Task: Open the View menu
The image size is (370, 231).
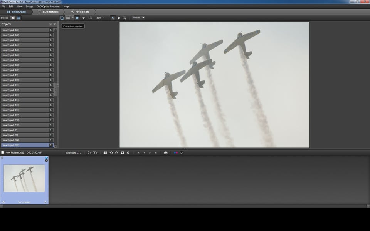Action: point(20,7)
